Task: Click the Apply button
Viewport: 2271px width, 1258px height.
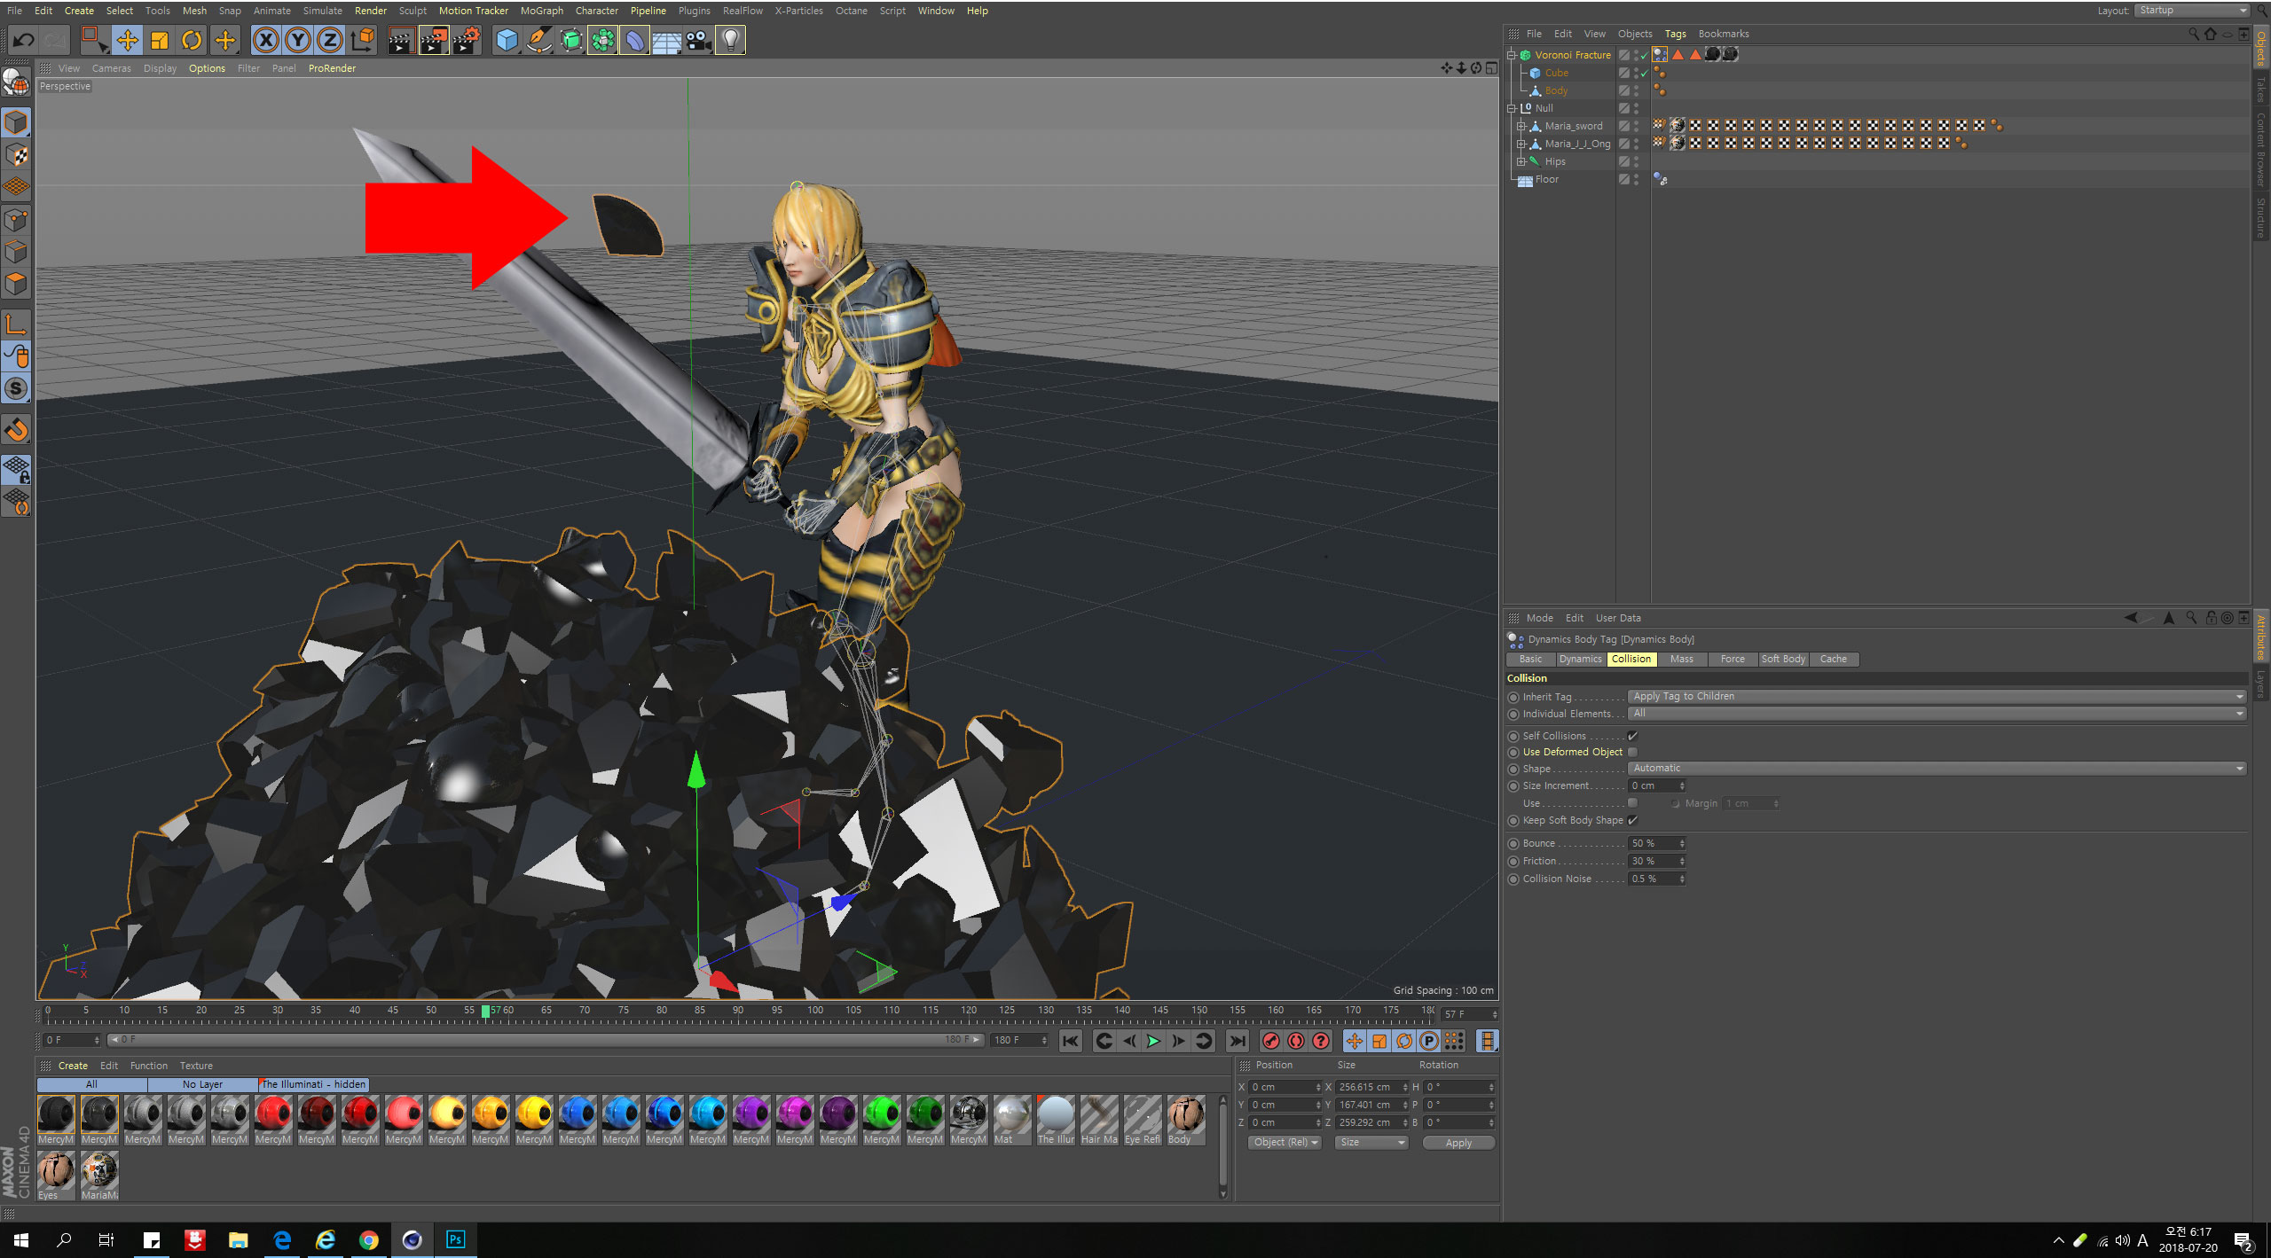Action: (1458, 1143)
